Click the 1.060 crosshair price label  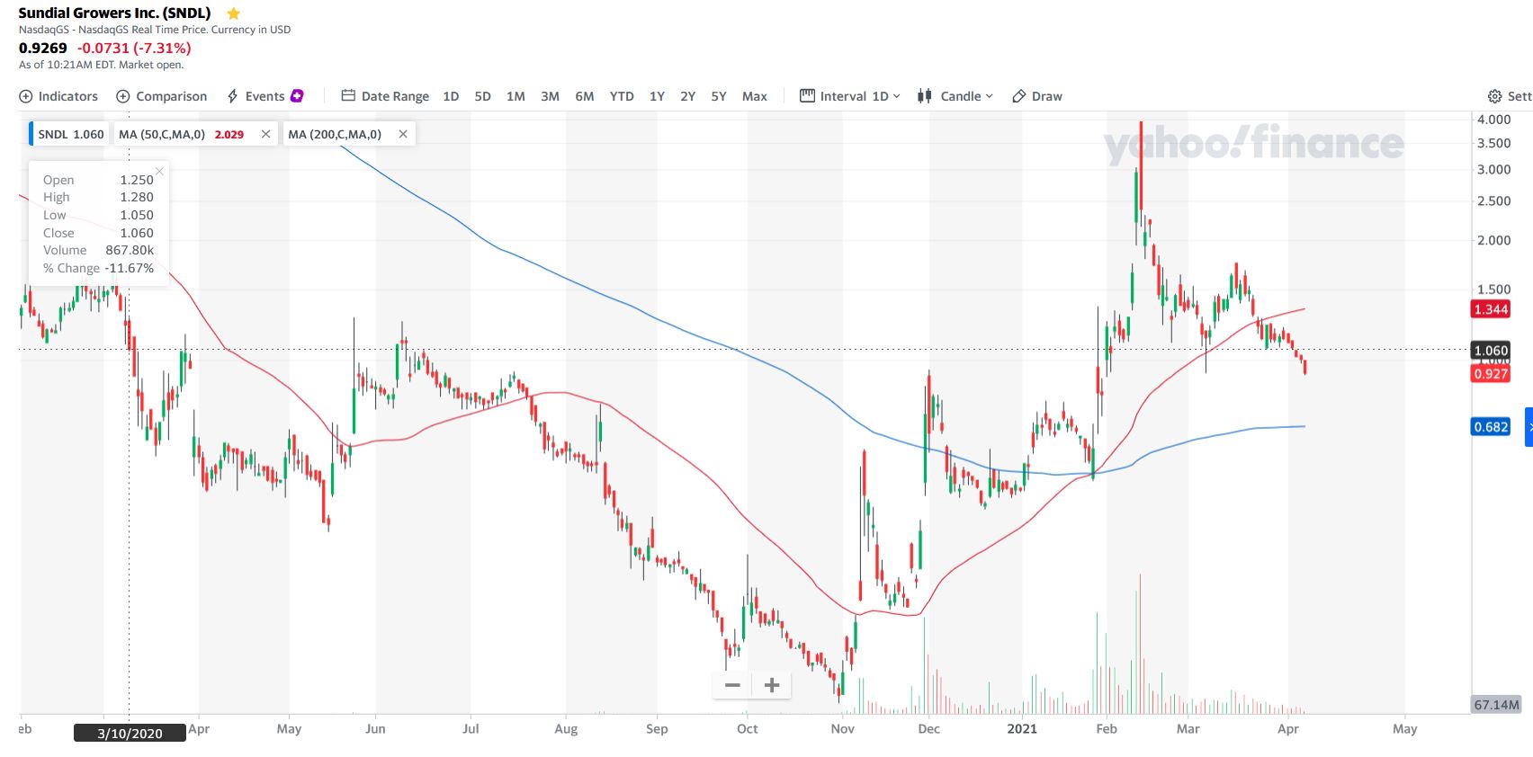pyautogui.click(x=1491, y=351)
